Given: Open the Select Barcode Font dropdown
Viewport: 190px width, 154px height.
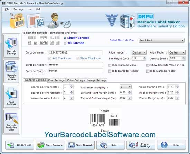Looking at the screenshot, I should pos(162,40).
